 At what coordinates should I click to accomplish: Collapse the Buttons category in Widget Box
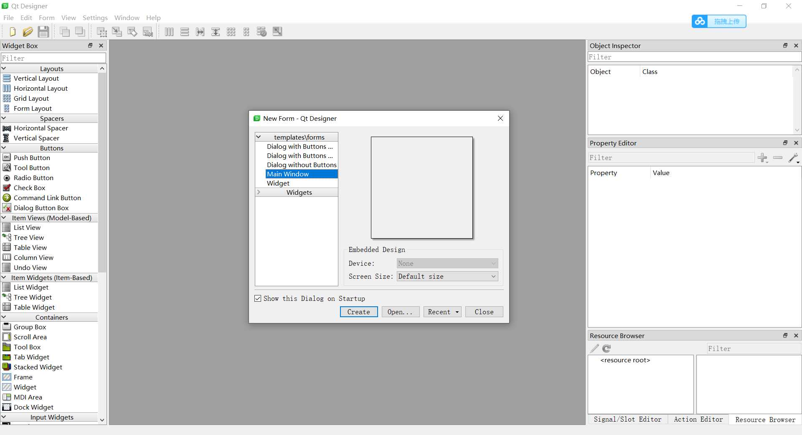pyautogui.click(x=4, y=148)
